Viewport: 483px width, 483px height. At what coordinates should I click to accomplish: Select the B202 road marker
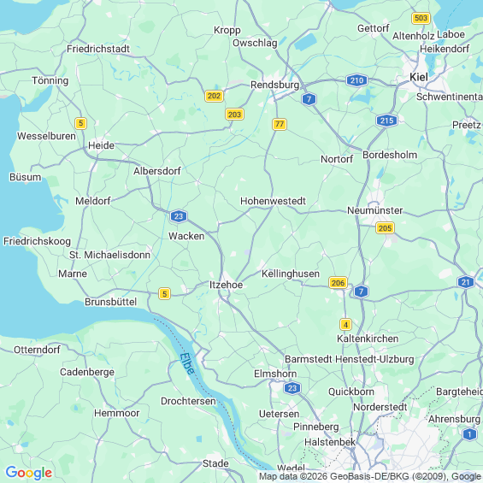214,96
